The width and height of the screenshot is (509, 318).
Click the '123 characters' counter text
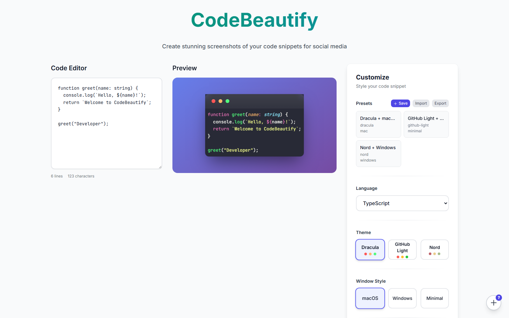(81, 176)
